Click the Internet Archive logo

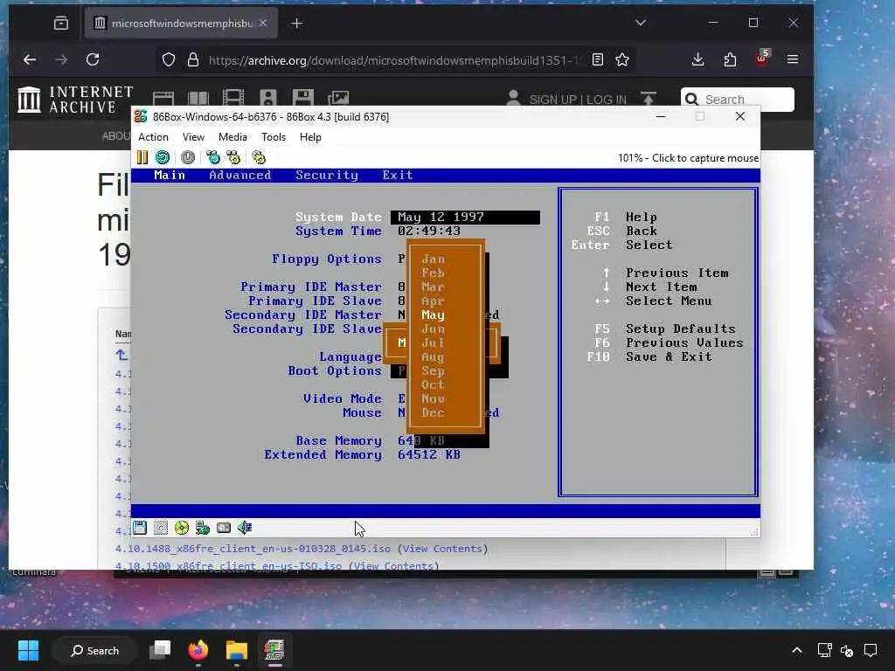pos(75,100)
